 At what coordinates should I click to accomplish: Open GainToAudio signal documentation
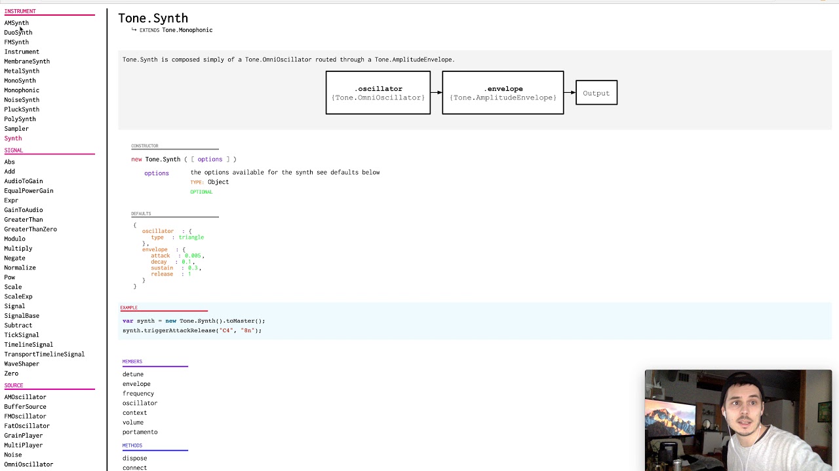pos(24,210)
